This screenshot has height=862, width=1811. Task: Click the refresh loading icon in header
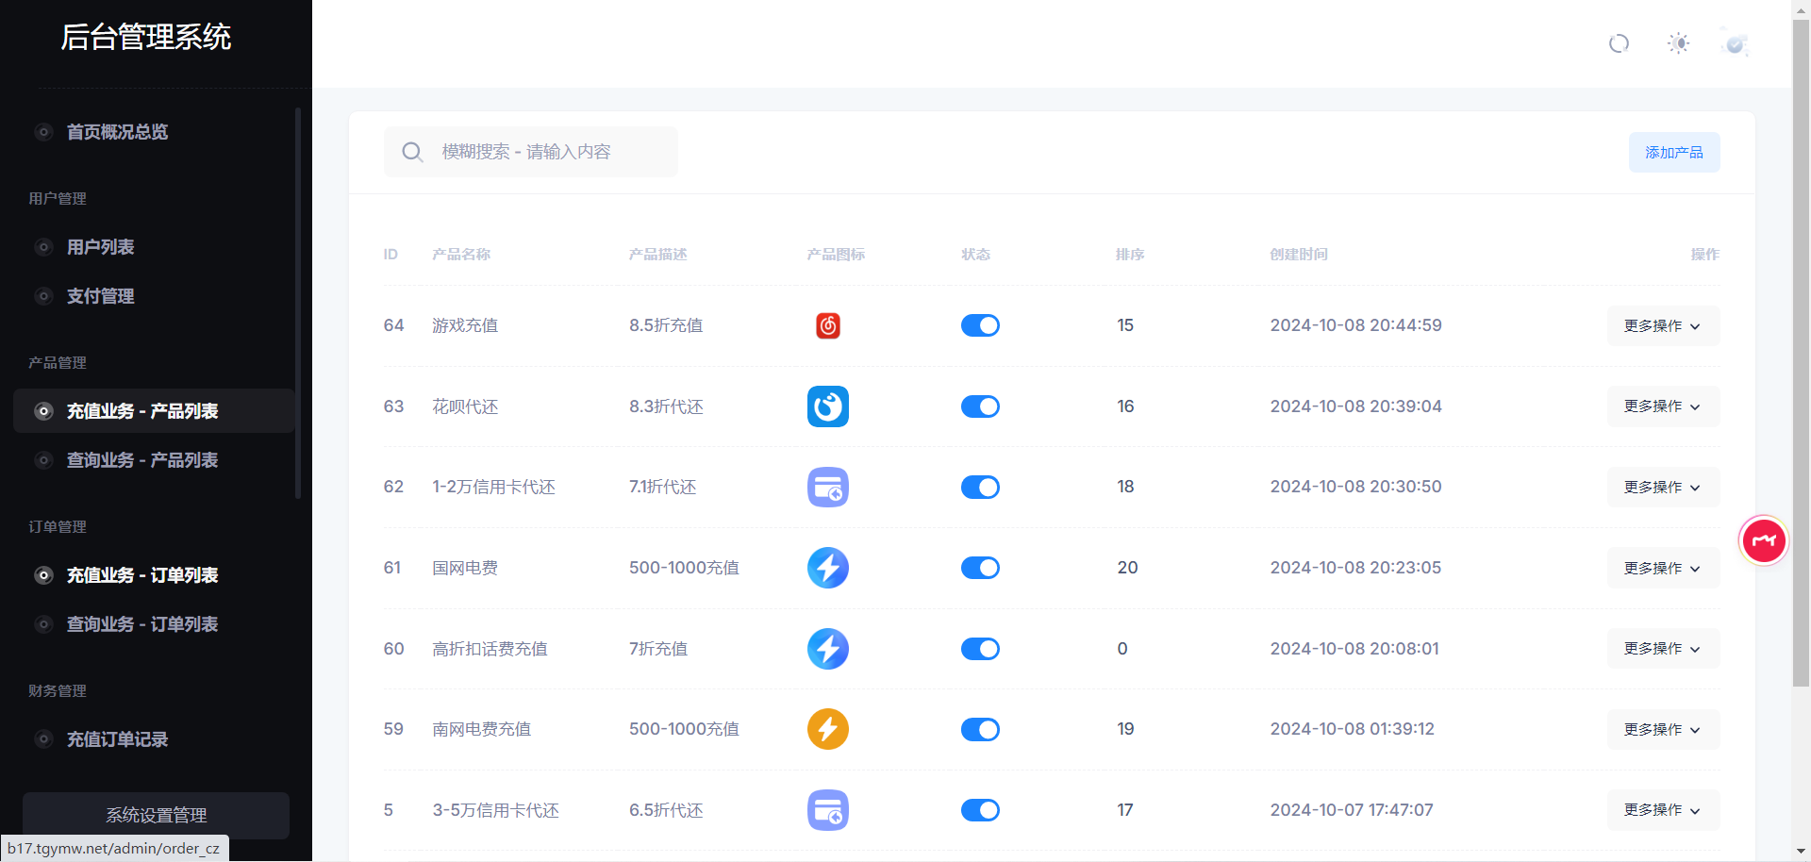pos(1619,43)
